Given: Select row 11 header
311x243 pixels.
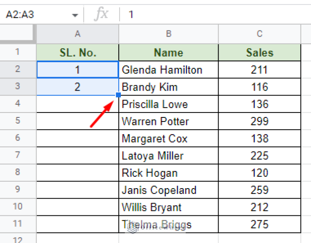Looking at the screenshot, I should [x=17, y=224].
